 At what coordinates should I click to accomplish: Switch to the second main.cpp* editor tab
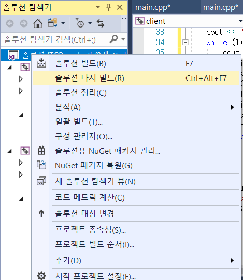(221, 7)
